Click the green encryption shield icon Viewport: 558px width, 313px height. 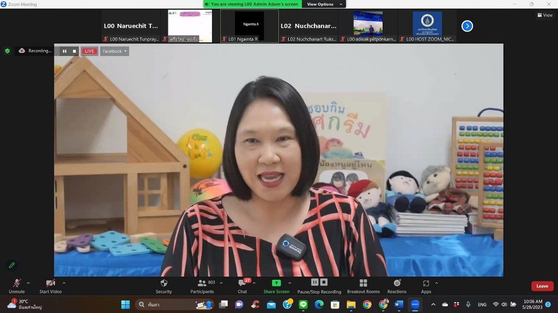tap(7, 51)
